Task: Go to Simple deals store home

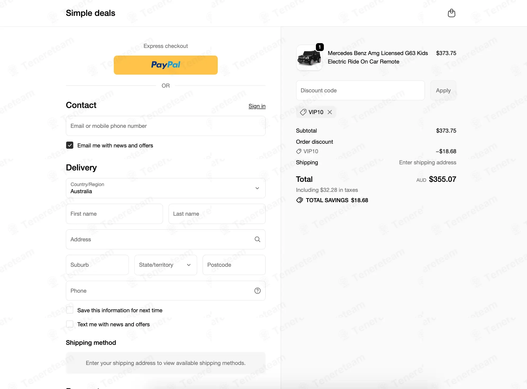Action: [x=90, y=13]
